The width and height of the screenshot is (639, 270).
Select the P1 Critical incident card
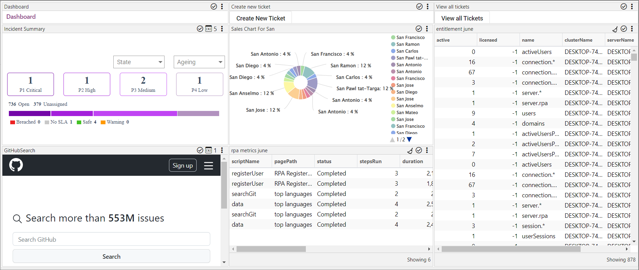pyautogui.click(x=30, y=84)
